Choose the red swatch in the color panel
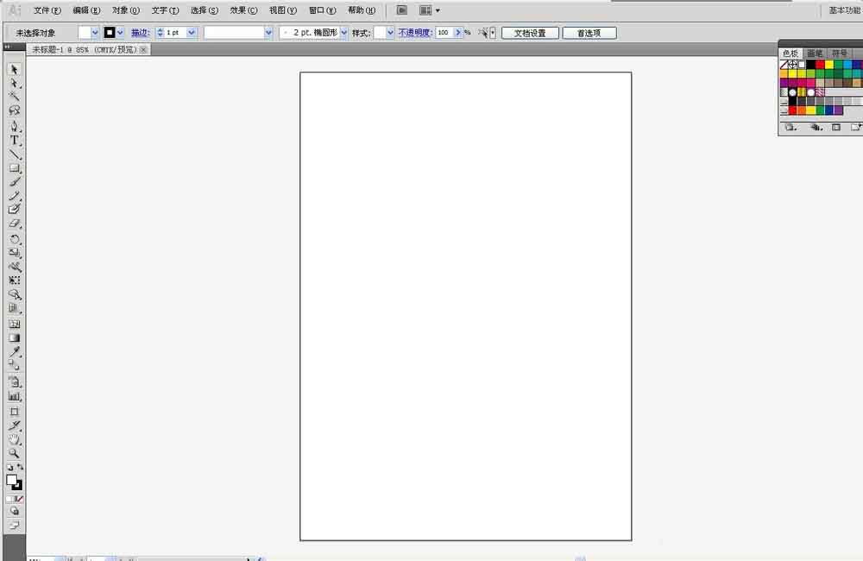 click(x=820, y=65)
